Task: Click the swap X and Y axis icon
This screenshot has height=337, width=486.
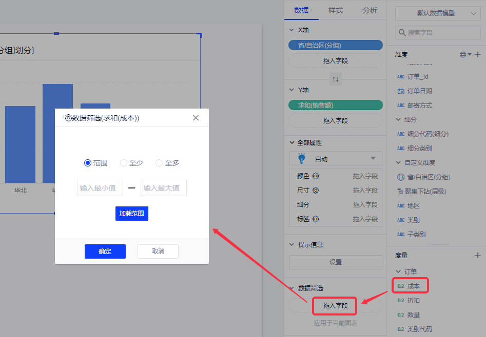Action: (336, 79)
